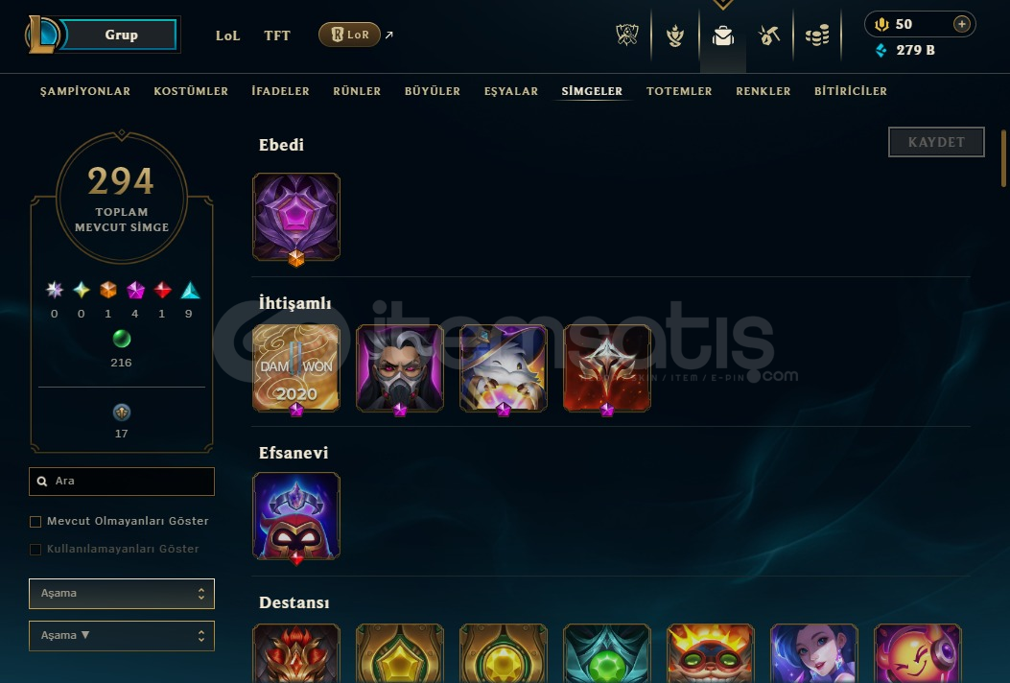1010x683 pixels.
Task: Click the KAYDET button
Action: [936, 142]
